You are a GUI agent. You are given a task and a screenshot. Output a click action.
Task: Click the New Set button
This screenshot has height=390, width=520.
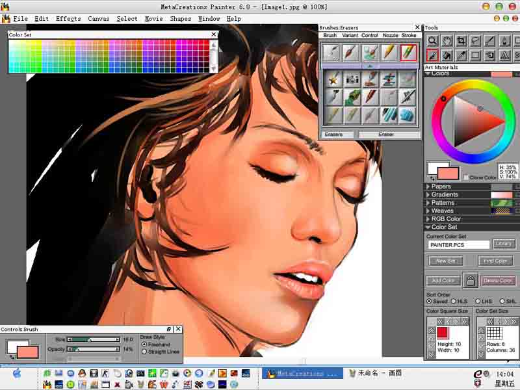pyautogui.click(x=446, y=261)
